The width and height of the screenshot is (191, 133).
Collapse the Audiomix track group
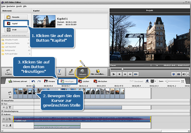2,115
